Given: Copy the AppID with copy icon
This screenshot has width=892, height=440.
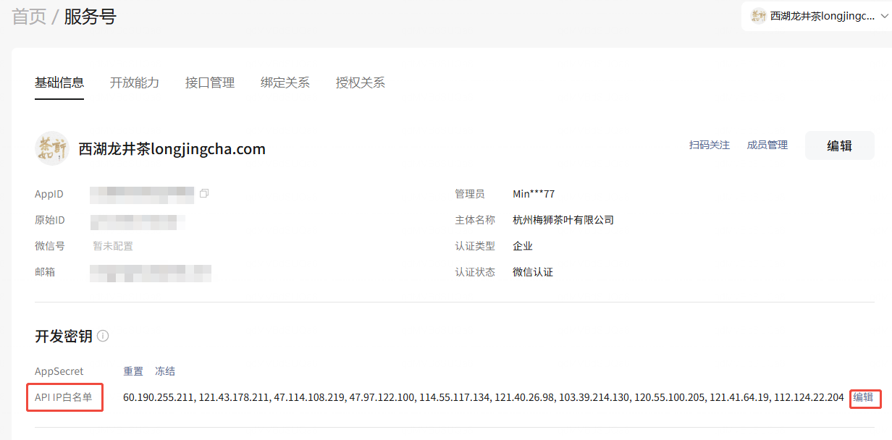Looking at the screenshot, I should click(x=204, y=194).
